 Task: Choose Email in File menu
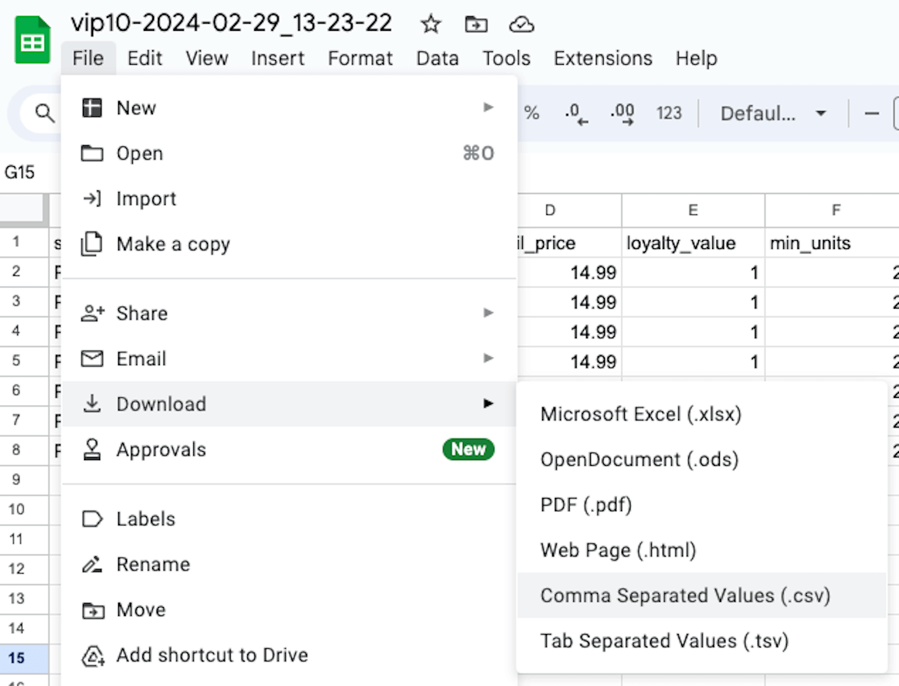coord(289,359)
